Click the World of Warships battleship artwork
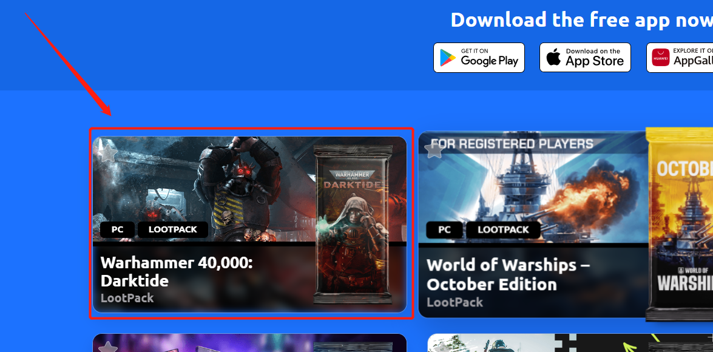Image resolution: width=713 pixels, height=352 pixels. [x=533, y=188]
